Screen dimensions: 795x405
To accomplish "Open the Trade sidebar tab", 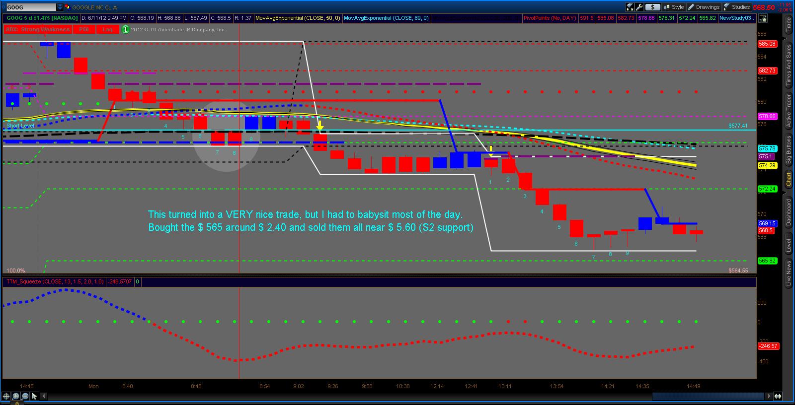I will point(789,24).
